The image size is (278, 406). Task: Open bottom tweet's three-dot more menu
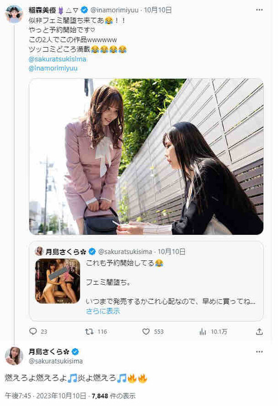point(259,351)
